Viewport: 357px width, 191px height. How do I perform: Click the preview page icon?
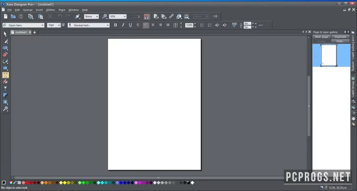click(156, 16)
